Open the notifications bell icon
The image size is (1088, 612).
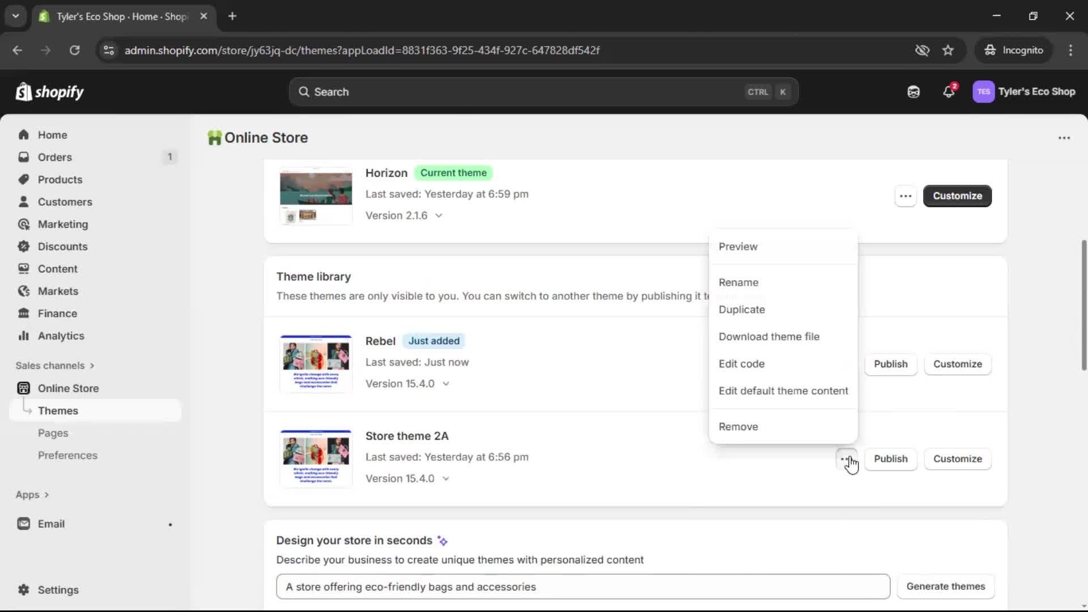[949, 92]
